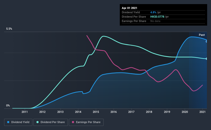Click the blue Dividend Yield legend dot
211x130 pixels.
click(x=8, y=122)
